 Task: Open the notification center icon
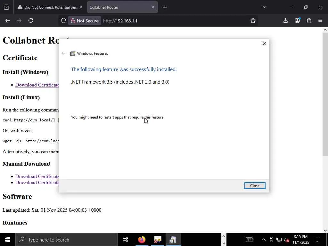click(x=317, y=240)
